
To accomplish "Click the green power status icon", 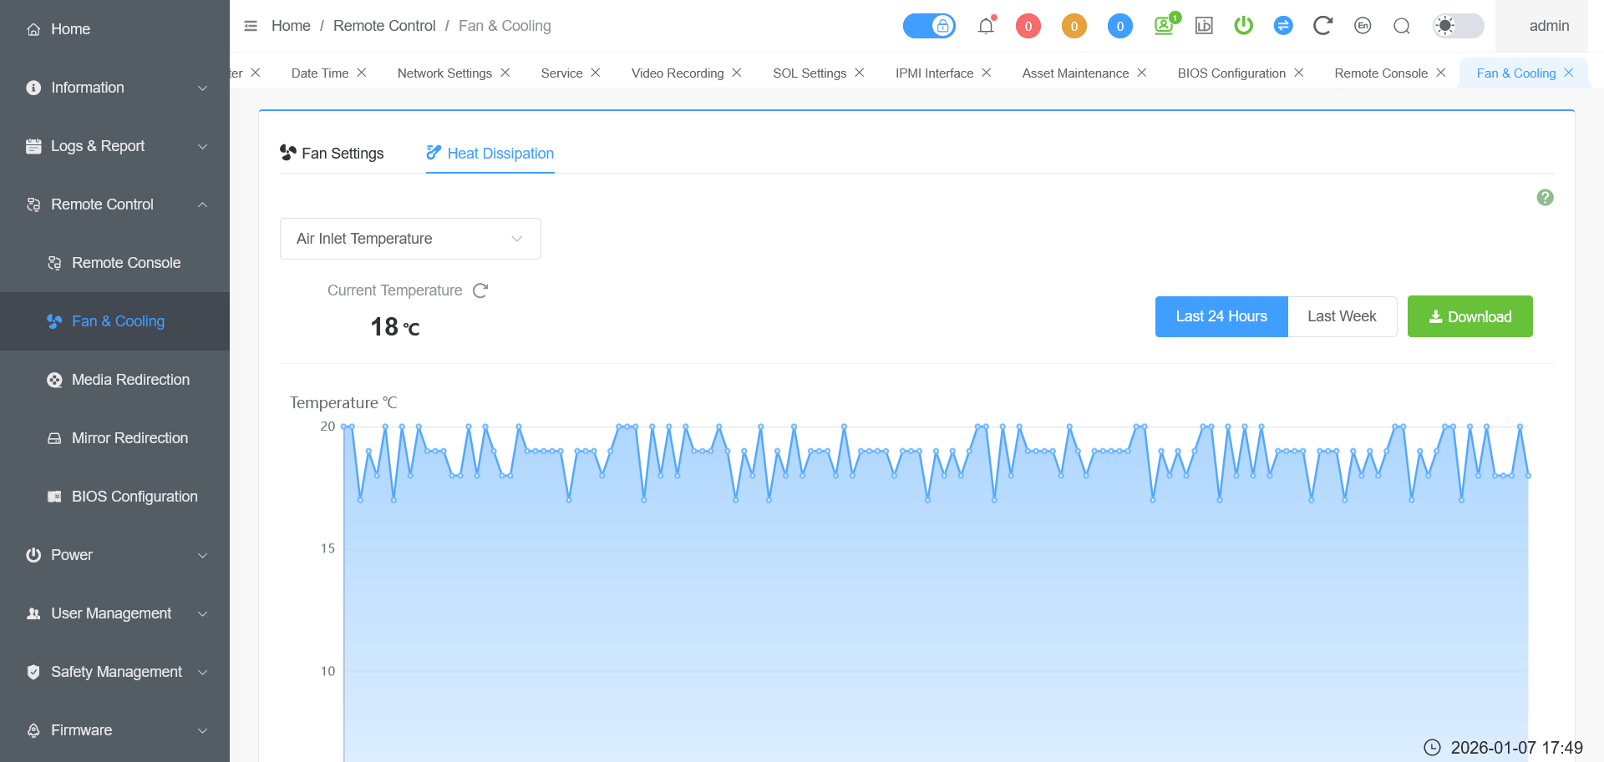I will (x=1243, y=26).
